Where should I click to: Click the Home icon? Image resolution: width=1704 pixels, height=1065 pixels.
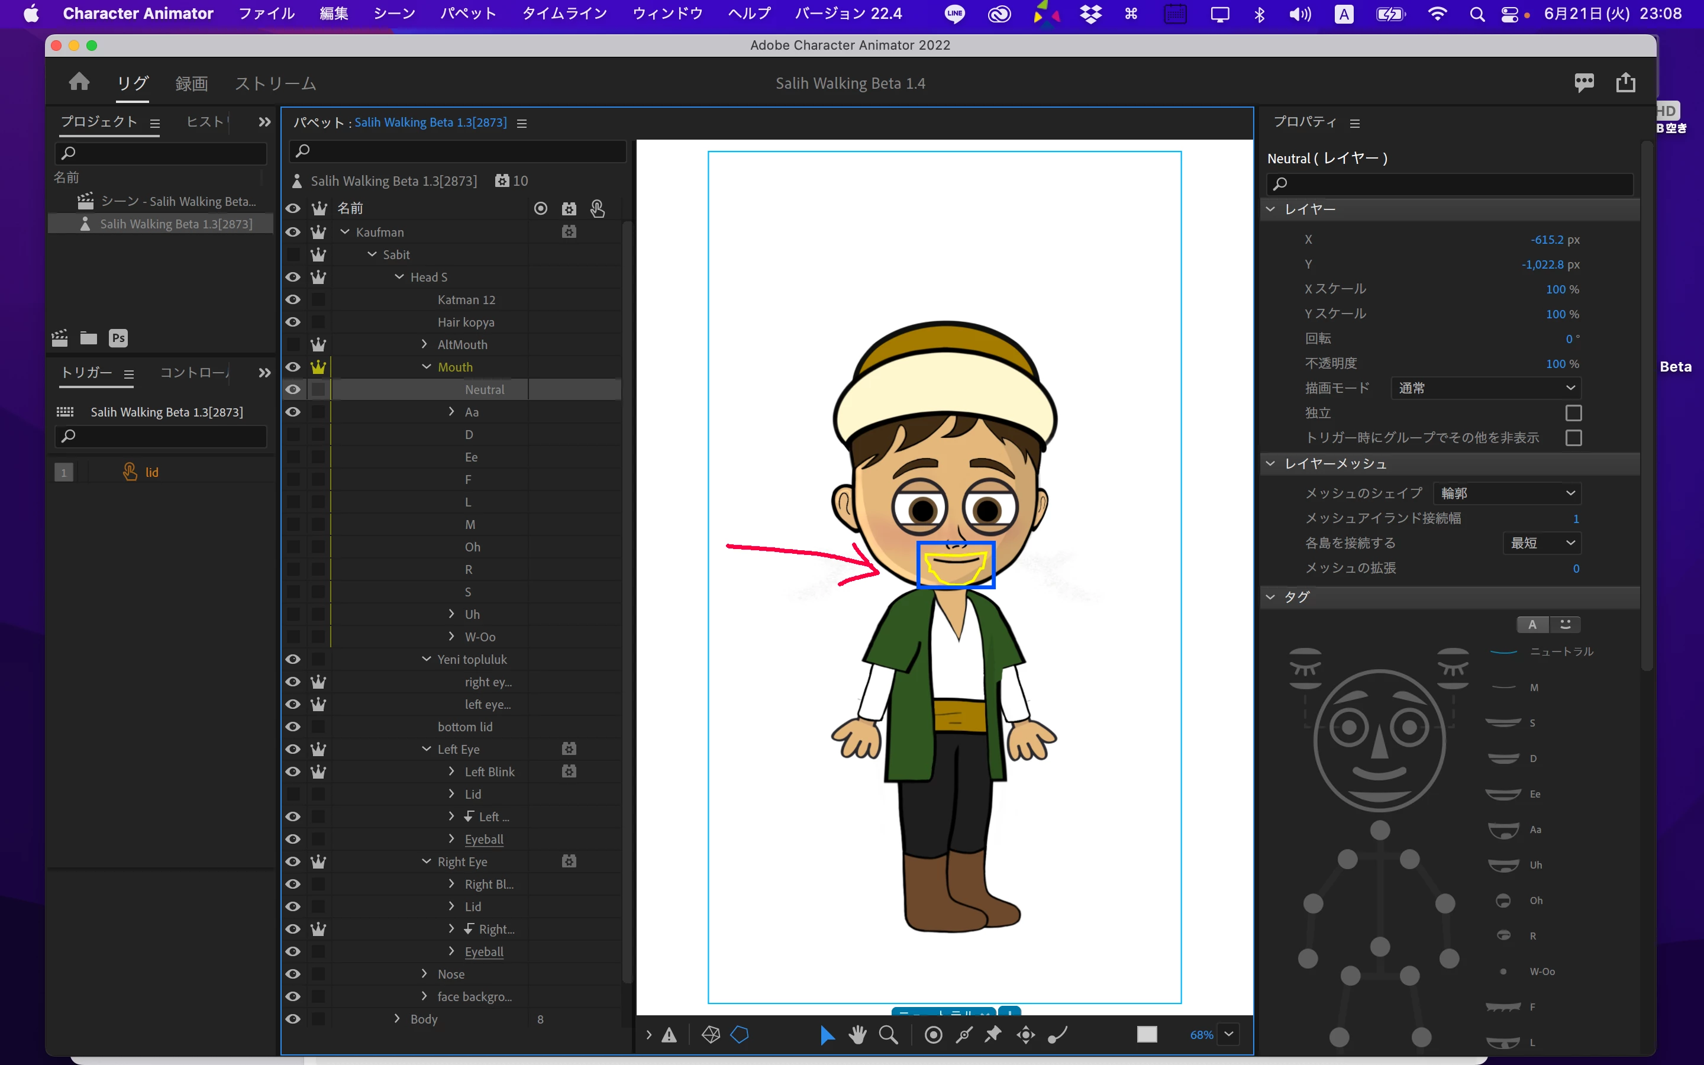(x=79, y=82)
